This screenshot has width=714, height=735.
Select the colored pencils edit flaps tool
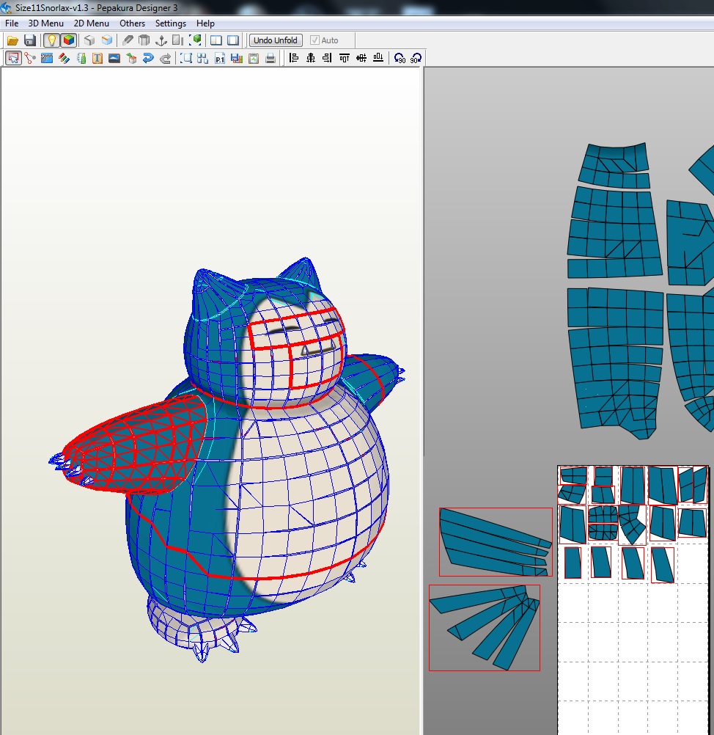tap(64, 58)
